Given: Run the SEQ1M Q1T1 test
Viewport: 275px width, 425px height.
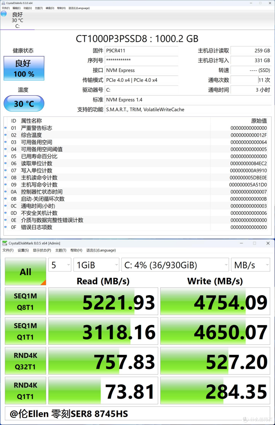Looking at the screenshot, I should point(25,331).
